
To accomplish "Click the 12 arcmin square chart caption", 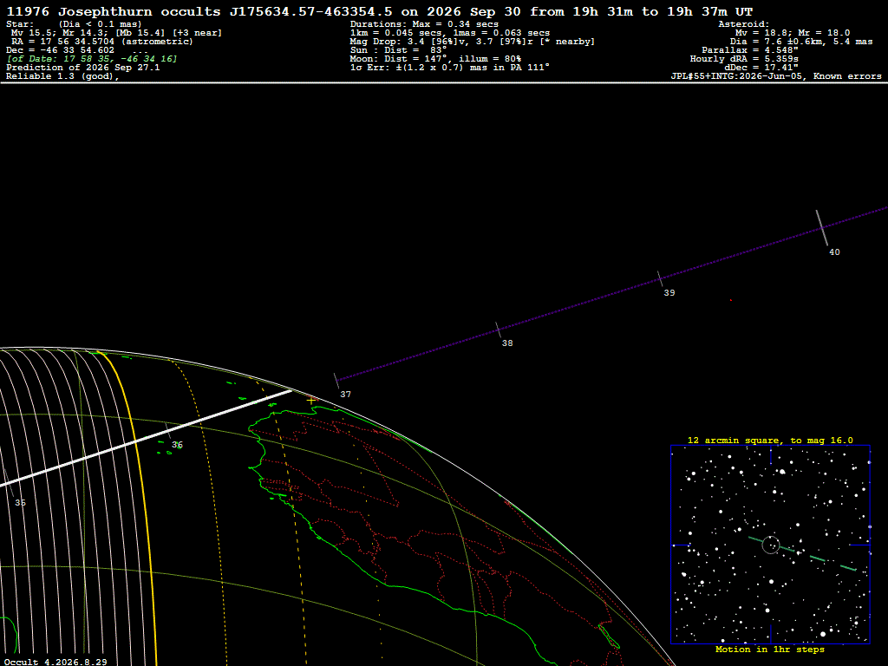I will (x=770, y=440).
